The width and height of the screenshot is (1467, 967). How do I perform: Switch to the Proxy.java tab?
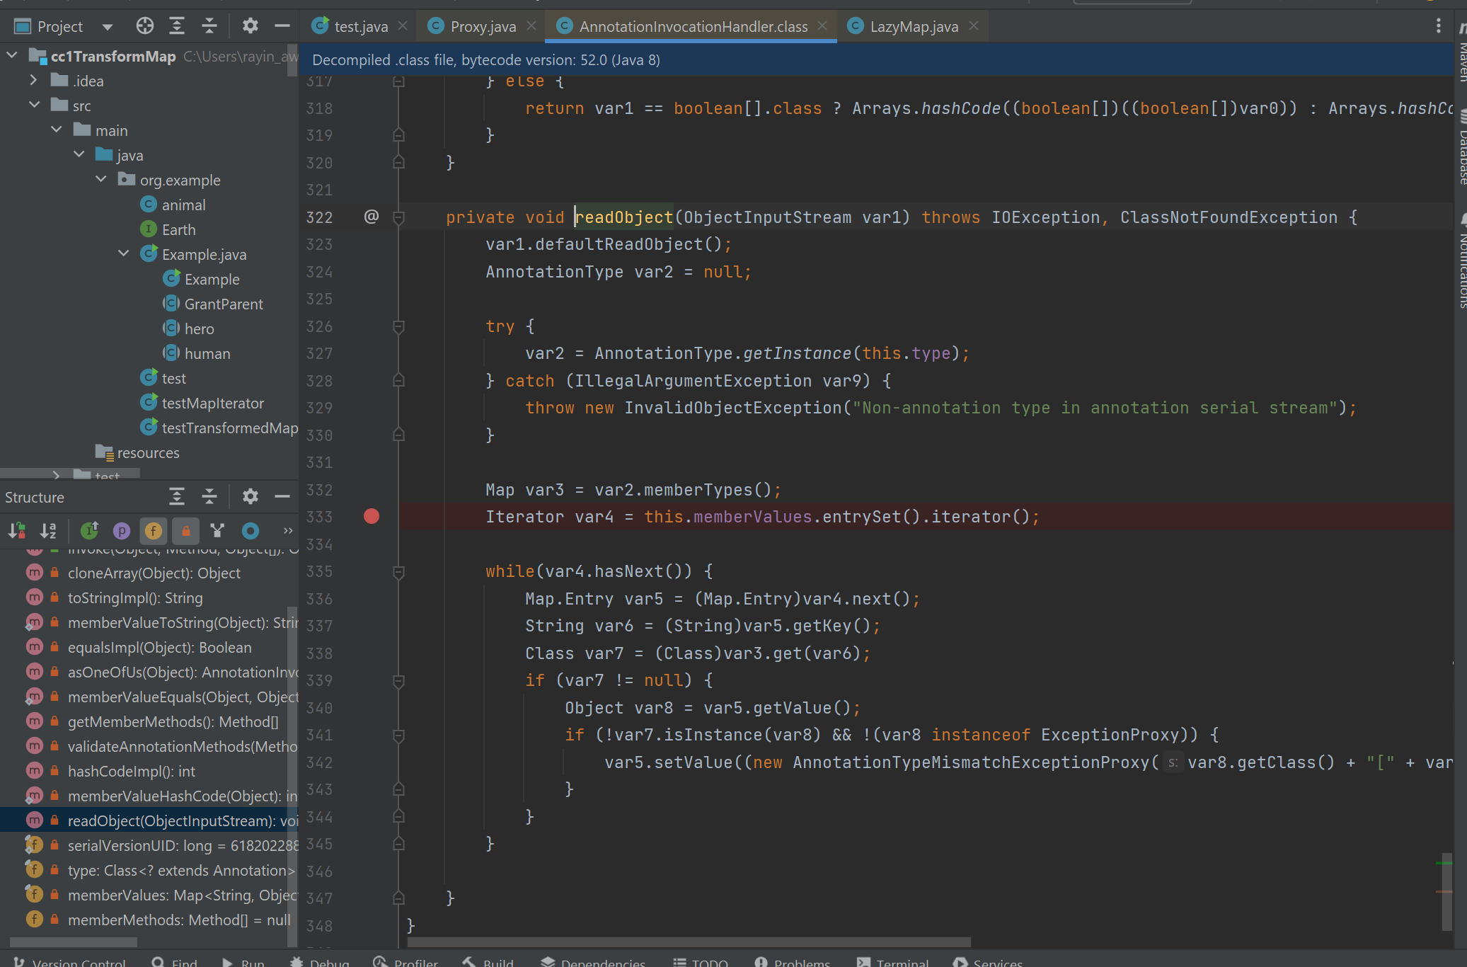pyautogui.click(x=483, y=26)
